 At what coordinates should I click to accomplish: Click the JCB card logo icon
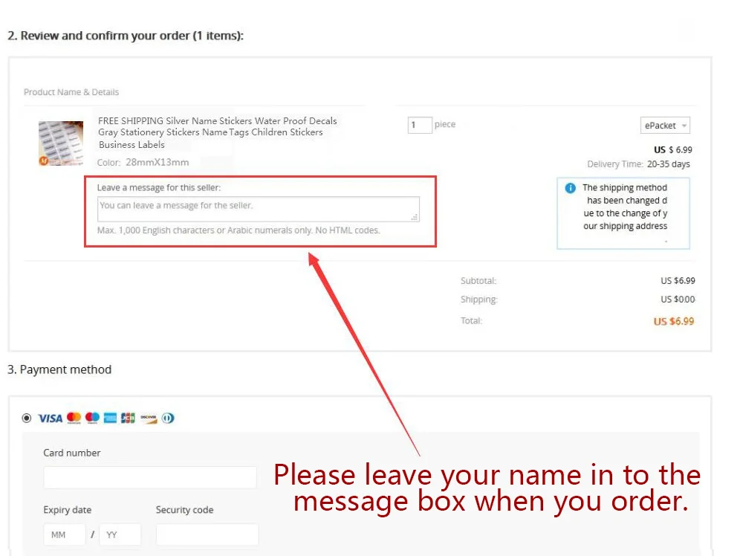[128, 418]
